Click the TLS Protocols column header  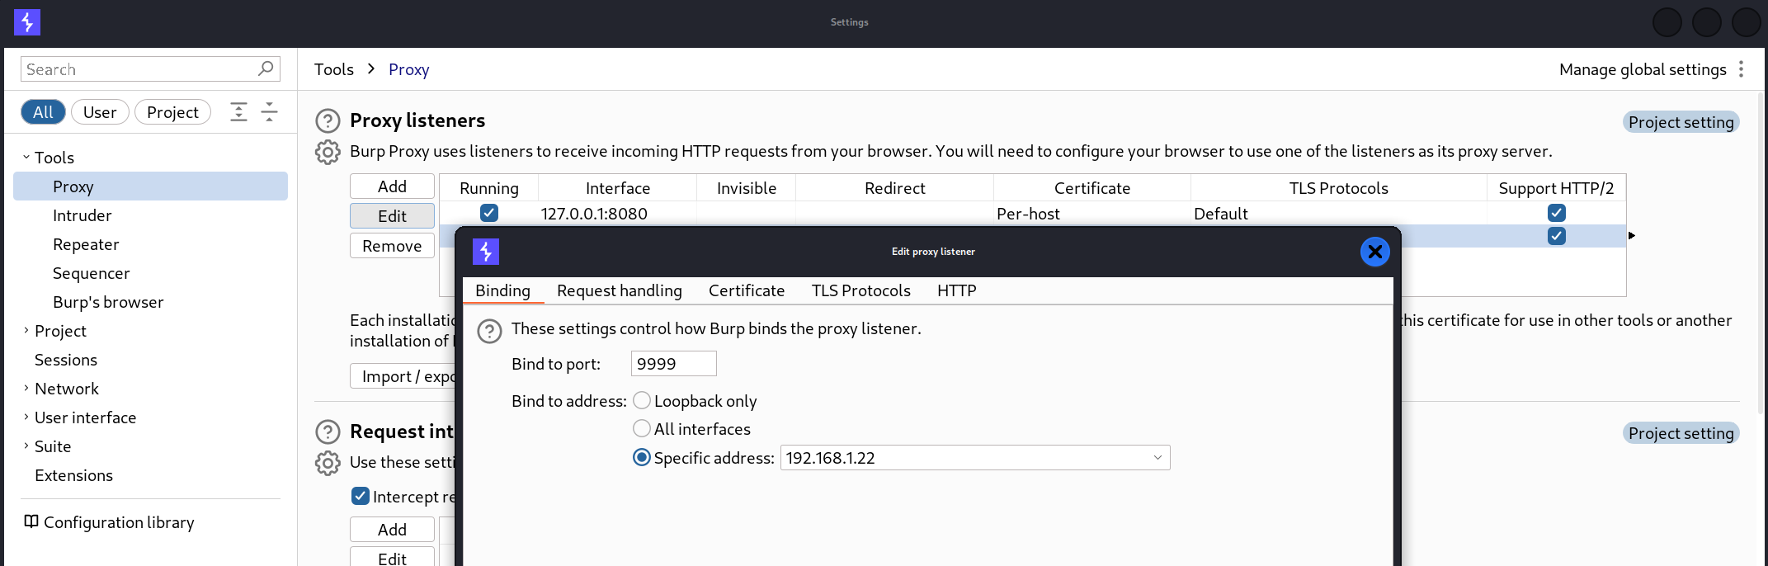1338,188
